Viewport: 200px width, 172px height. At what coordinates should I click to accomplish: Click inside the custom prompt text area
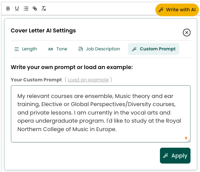(101, 114)
